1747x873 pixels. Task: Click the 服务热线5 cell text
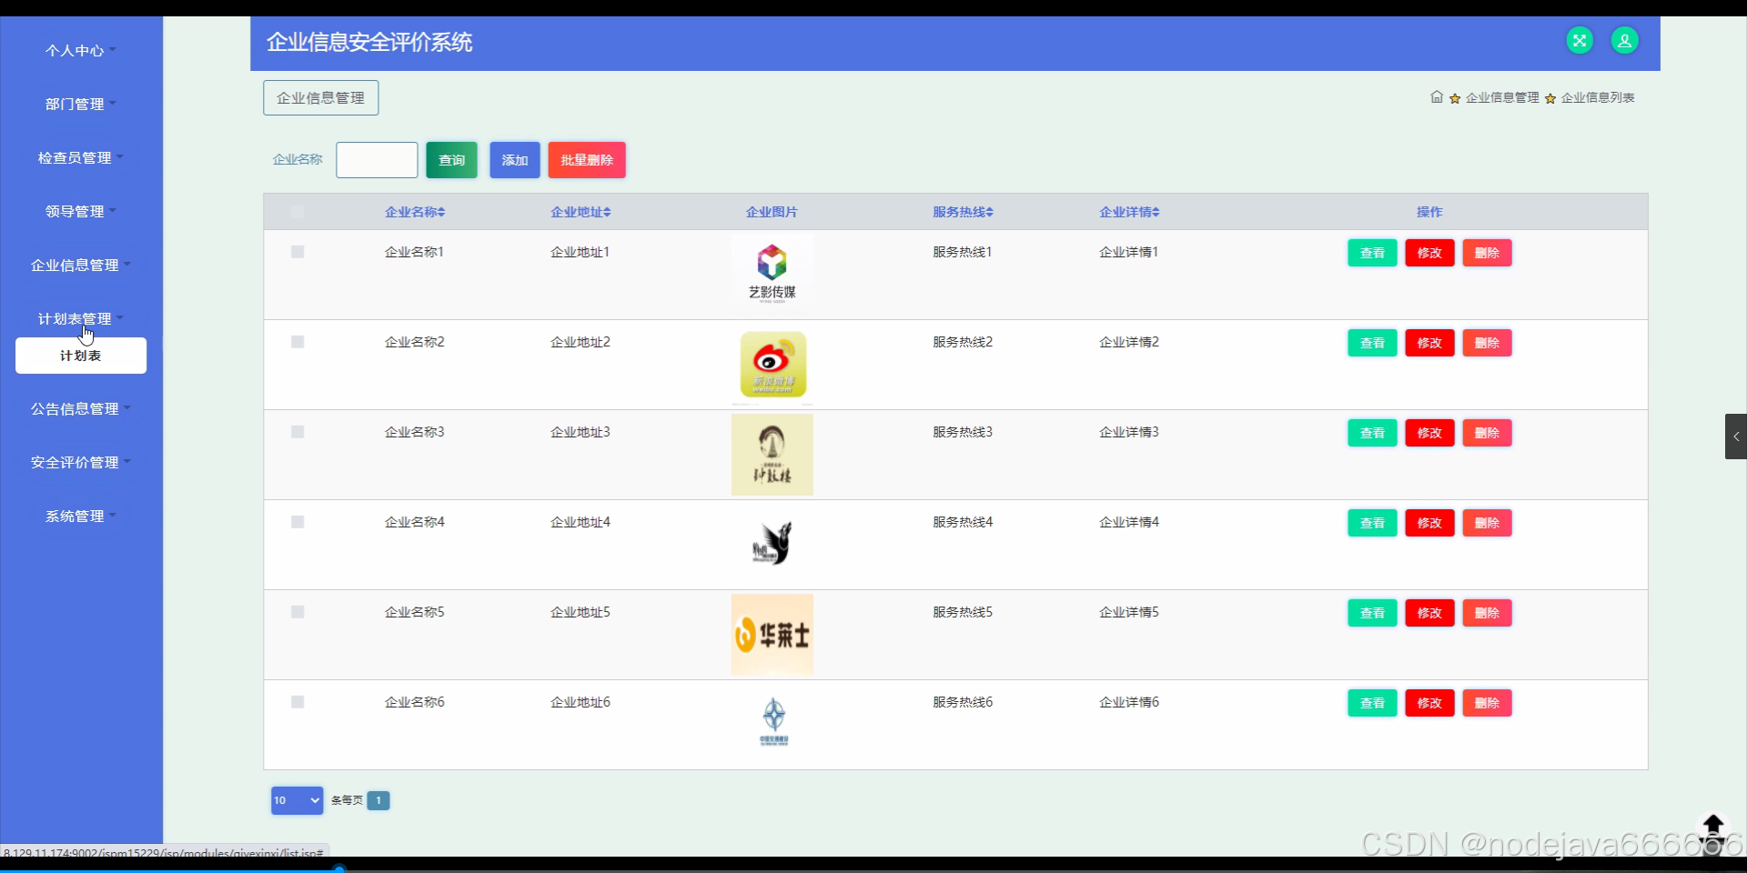click(963, 612)
